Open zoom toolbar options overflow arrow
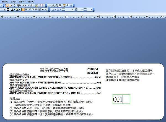This screenshot has width=166, height=122. point(74,6)
